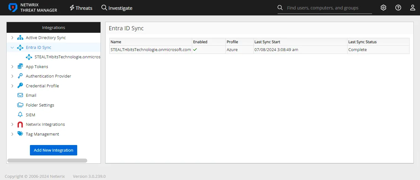The width and height of the screenshot is (420, 180).
Task: Select Entra ID Sync in tree
Action: click(38, 47)
